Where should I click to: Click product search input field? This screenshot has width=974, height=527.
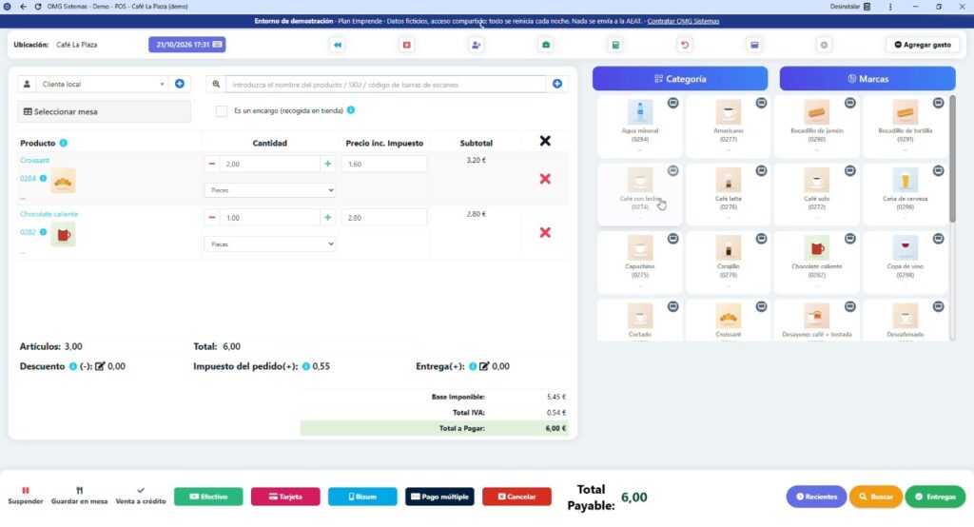point(386,84)
